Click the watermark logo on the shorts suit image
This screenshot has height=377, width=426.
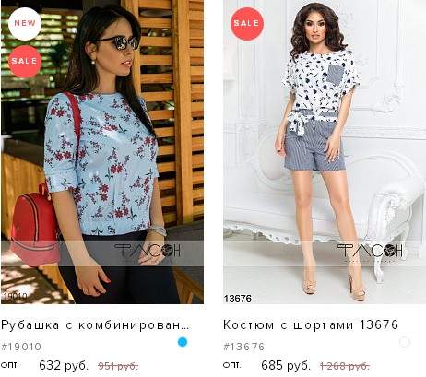click(x=370, y=251)
